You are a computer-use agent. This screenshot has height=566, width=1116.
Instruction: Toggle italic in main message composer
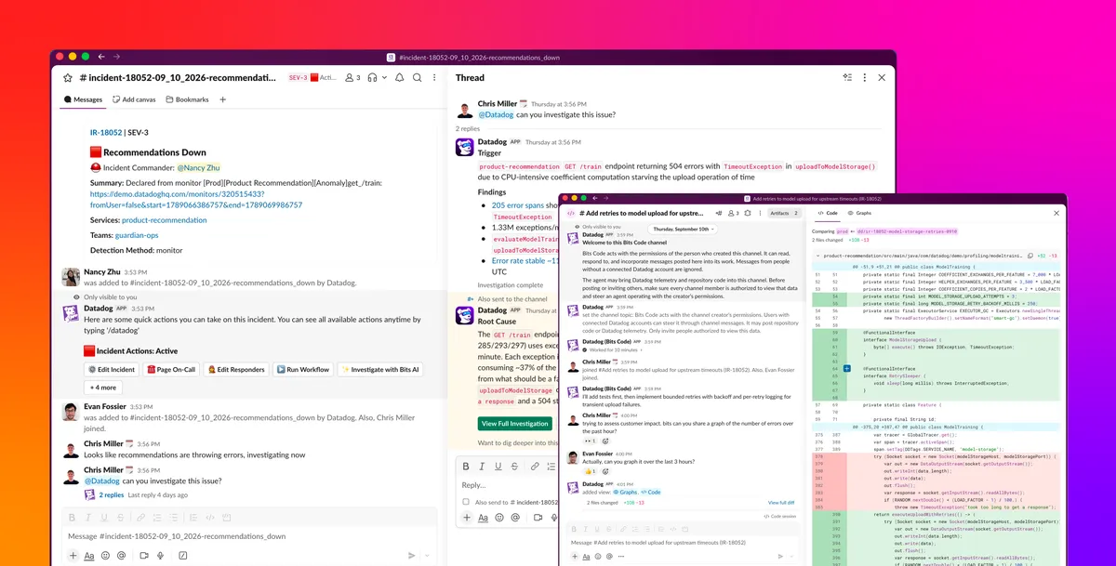point(88,517)
